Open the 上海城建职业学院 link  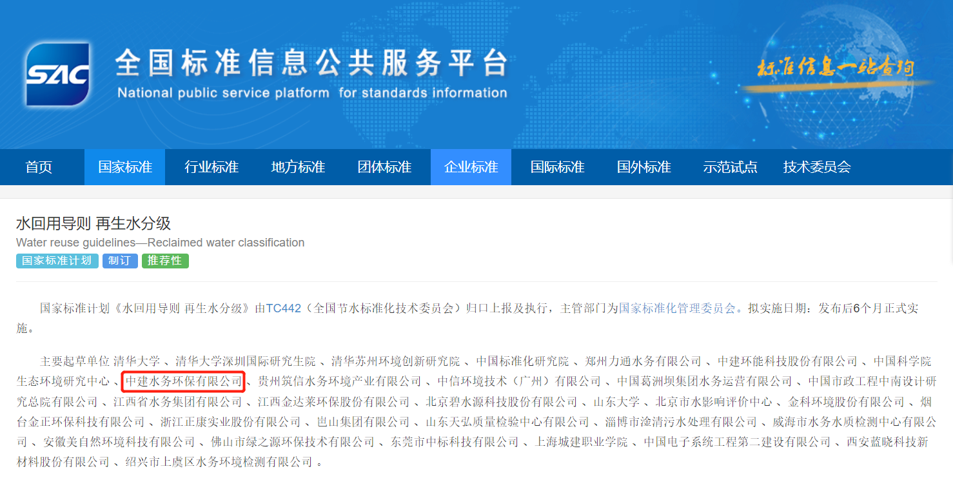(582, 443)
